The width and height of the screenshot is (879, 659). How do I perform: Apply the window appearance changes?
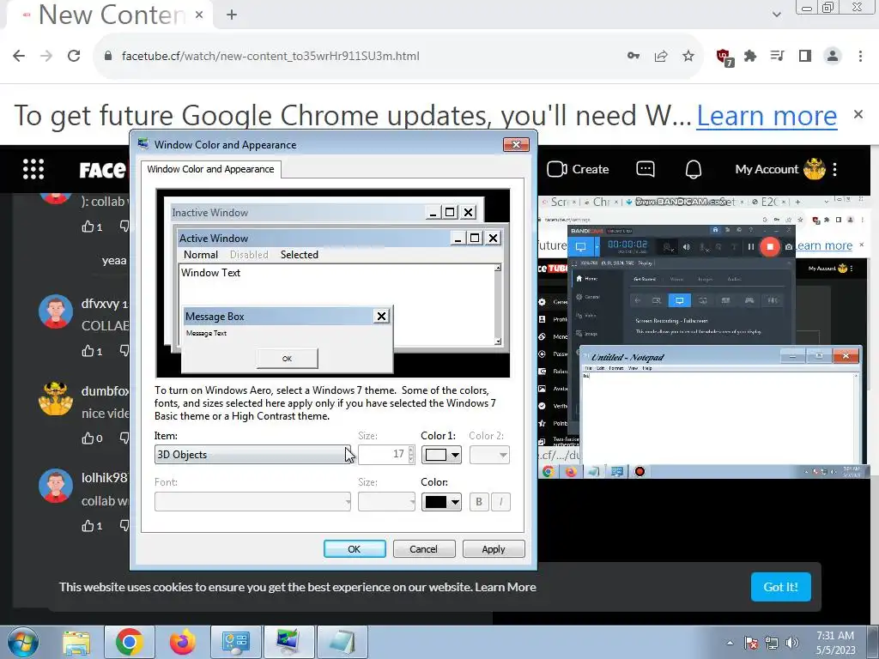[494, 549]
